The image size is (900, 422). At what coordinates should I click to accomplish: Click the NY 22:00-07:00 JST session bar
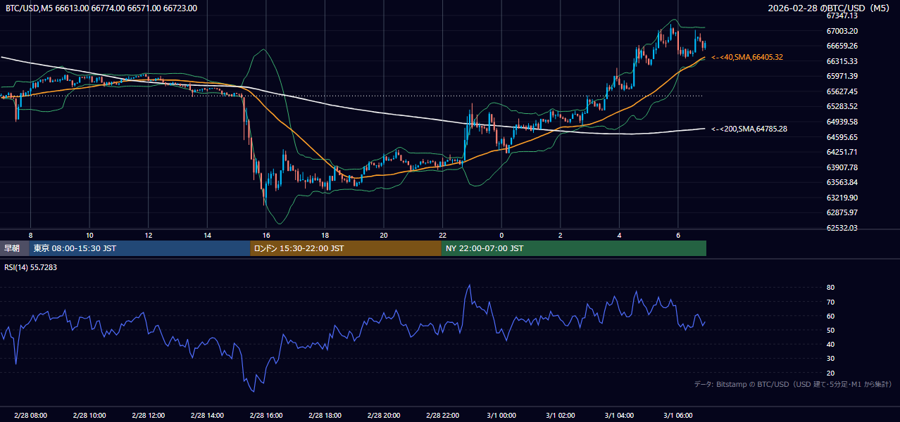pos(574,248)
